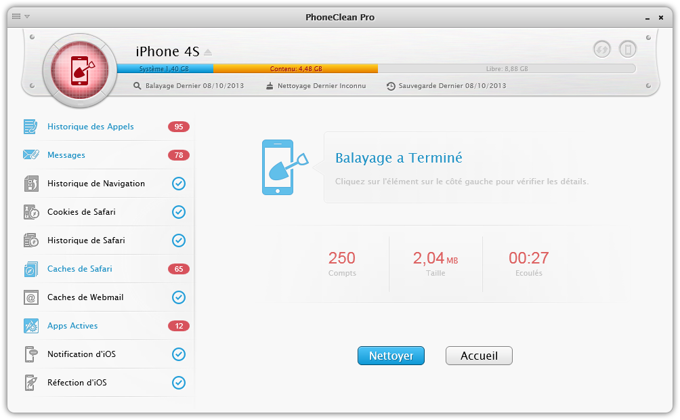Minimize the PhoneClean Pro window
Screen dimensions: 680x420
647,18
